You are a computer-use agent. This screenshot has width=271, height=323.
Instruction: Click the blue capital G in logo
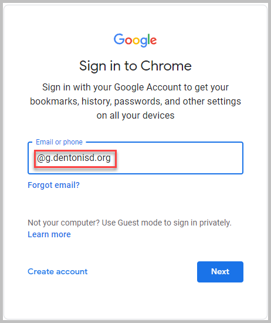[x=118, y=39]
